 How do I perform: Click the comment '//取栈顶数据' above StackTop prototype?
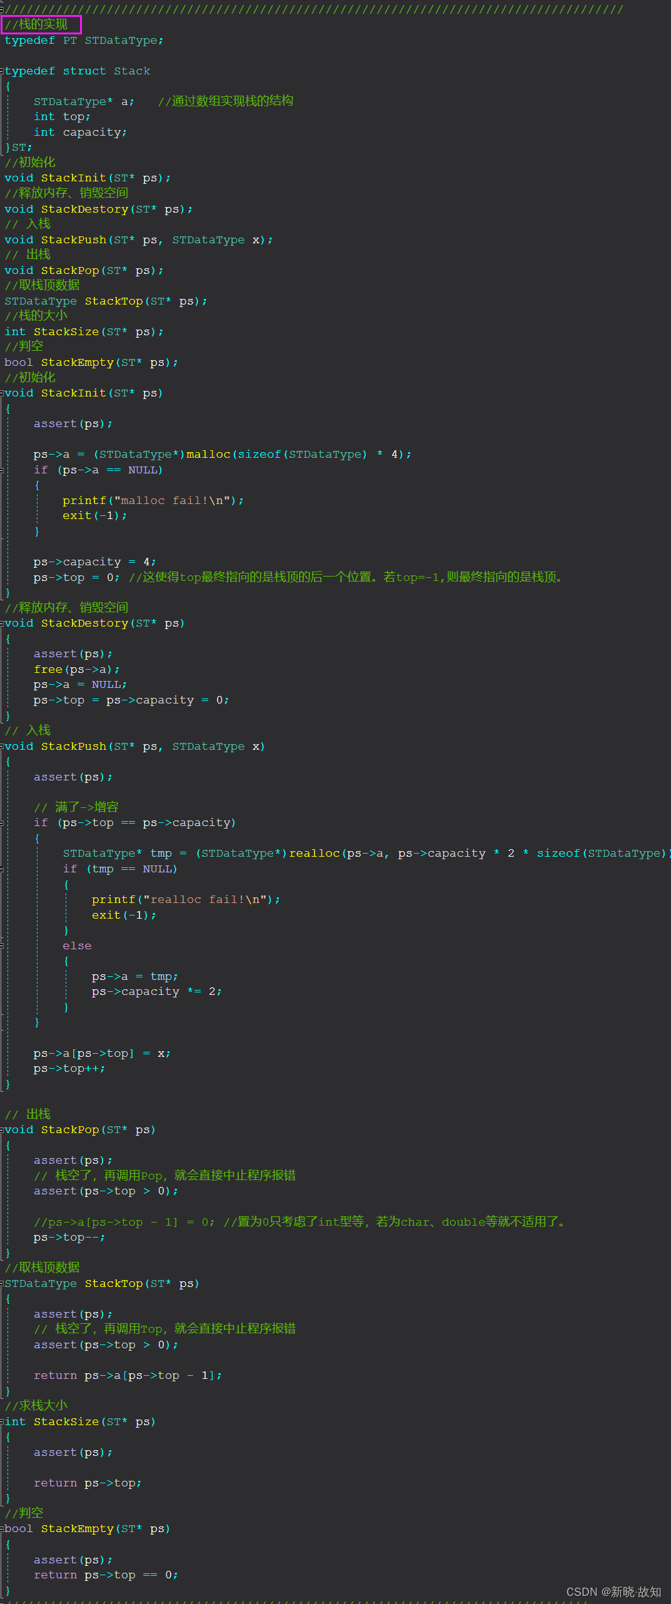coord(42,285)
